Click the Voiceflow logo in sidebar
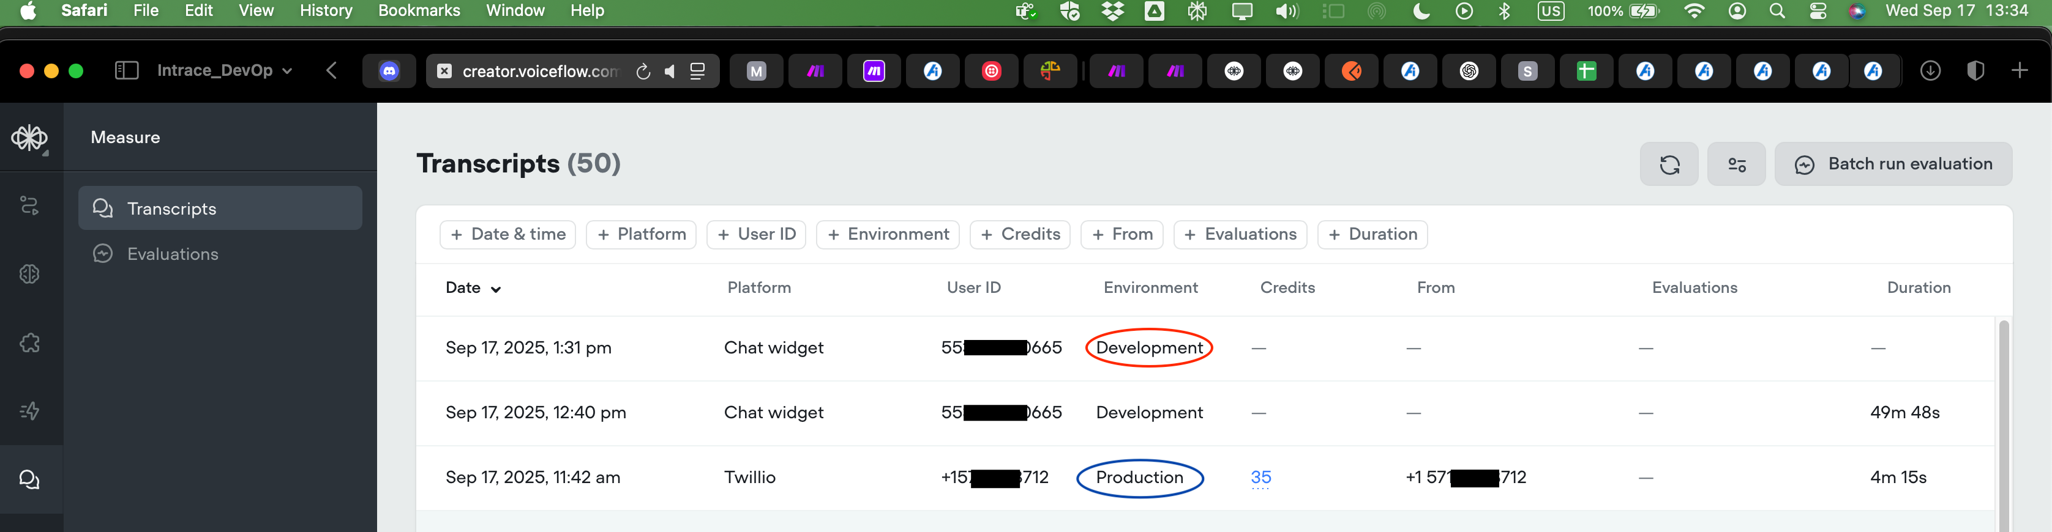The width and height of the screenshot is (2052, 532). [29, 138]
